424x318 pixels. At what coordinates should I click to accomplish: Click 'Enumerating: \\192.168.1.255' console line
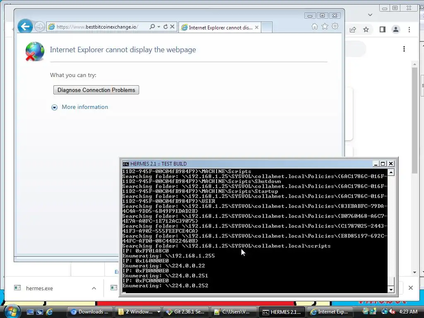(169, 256)
